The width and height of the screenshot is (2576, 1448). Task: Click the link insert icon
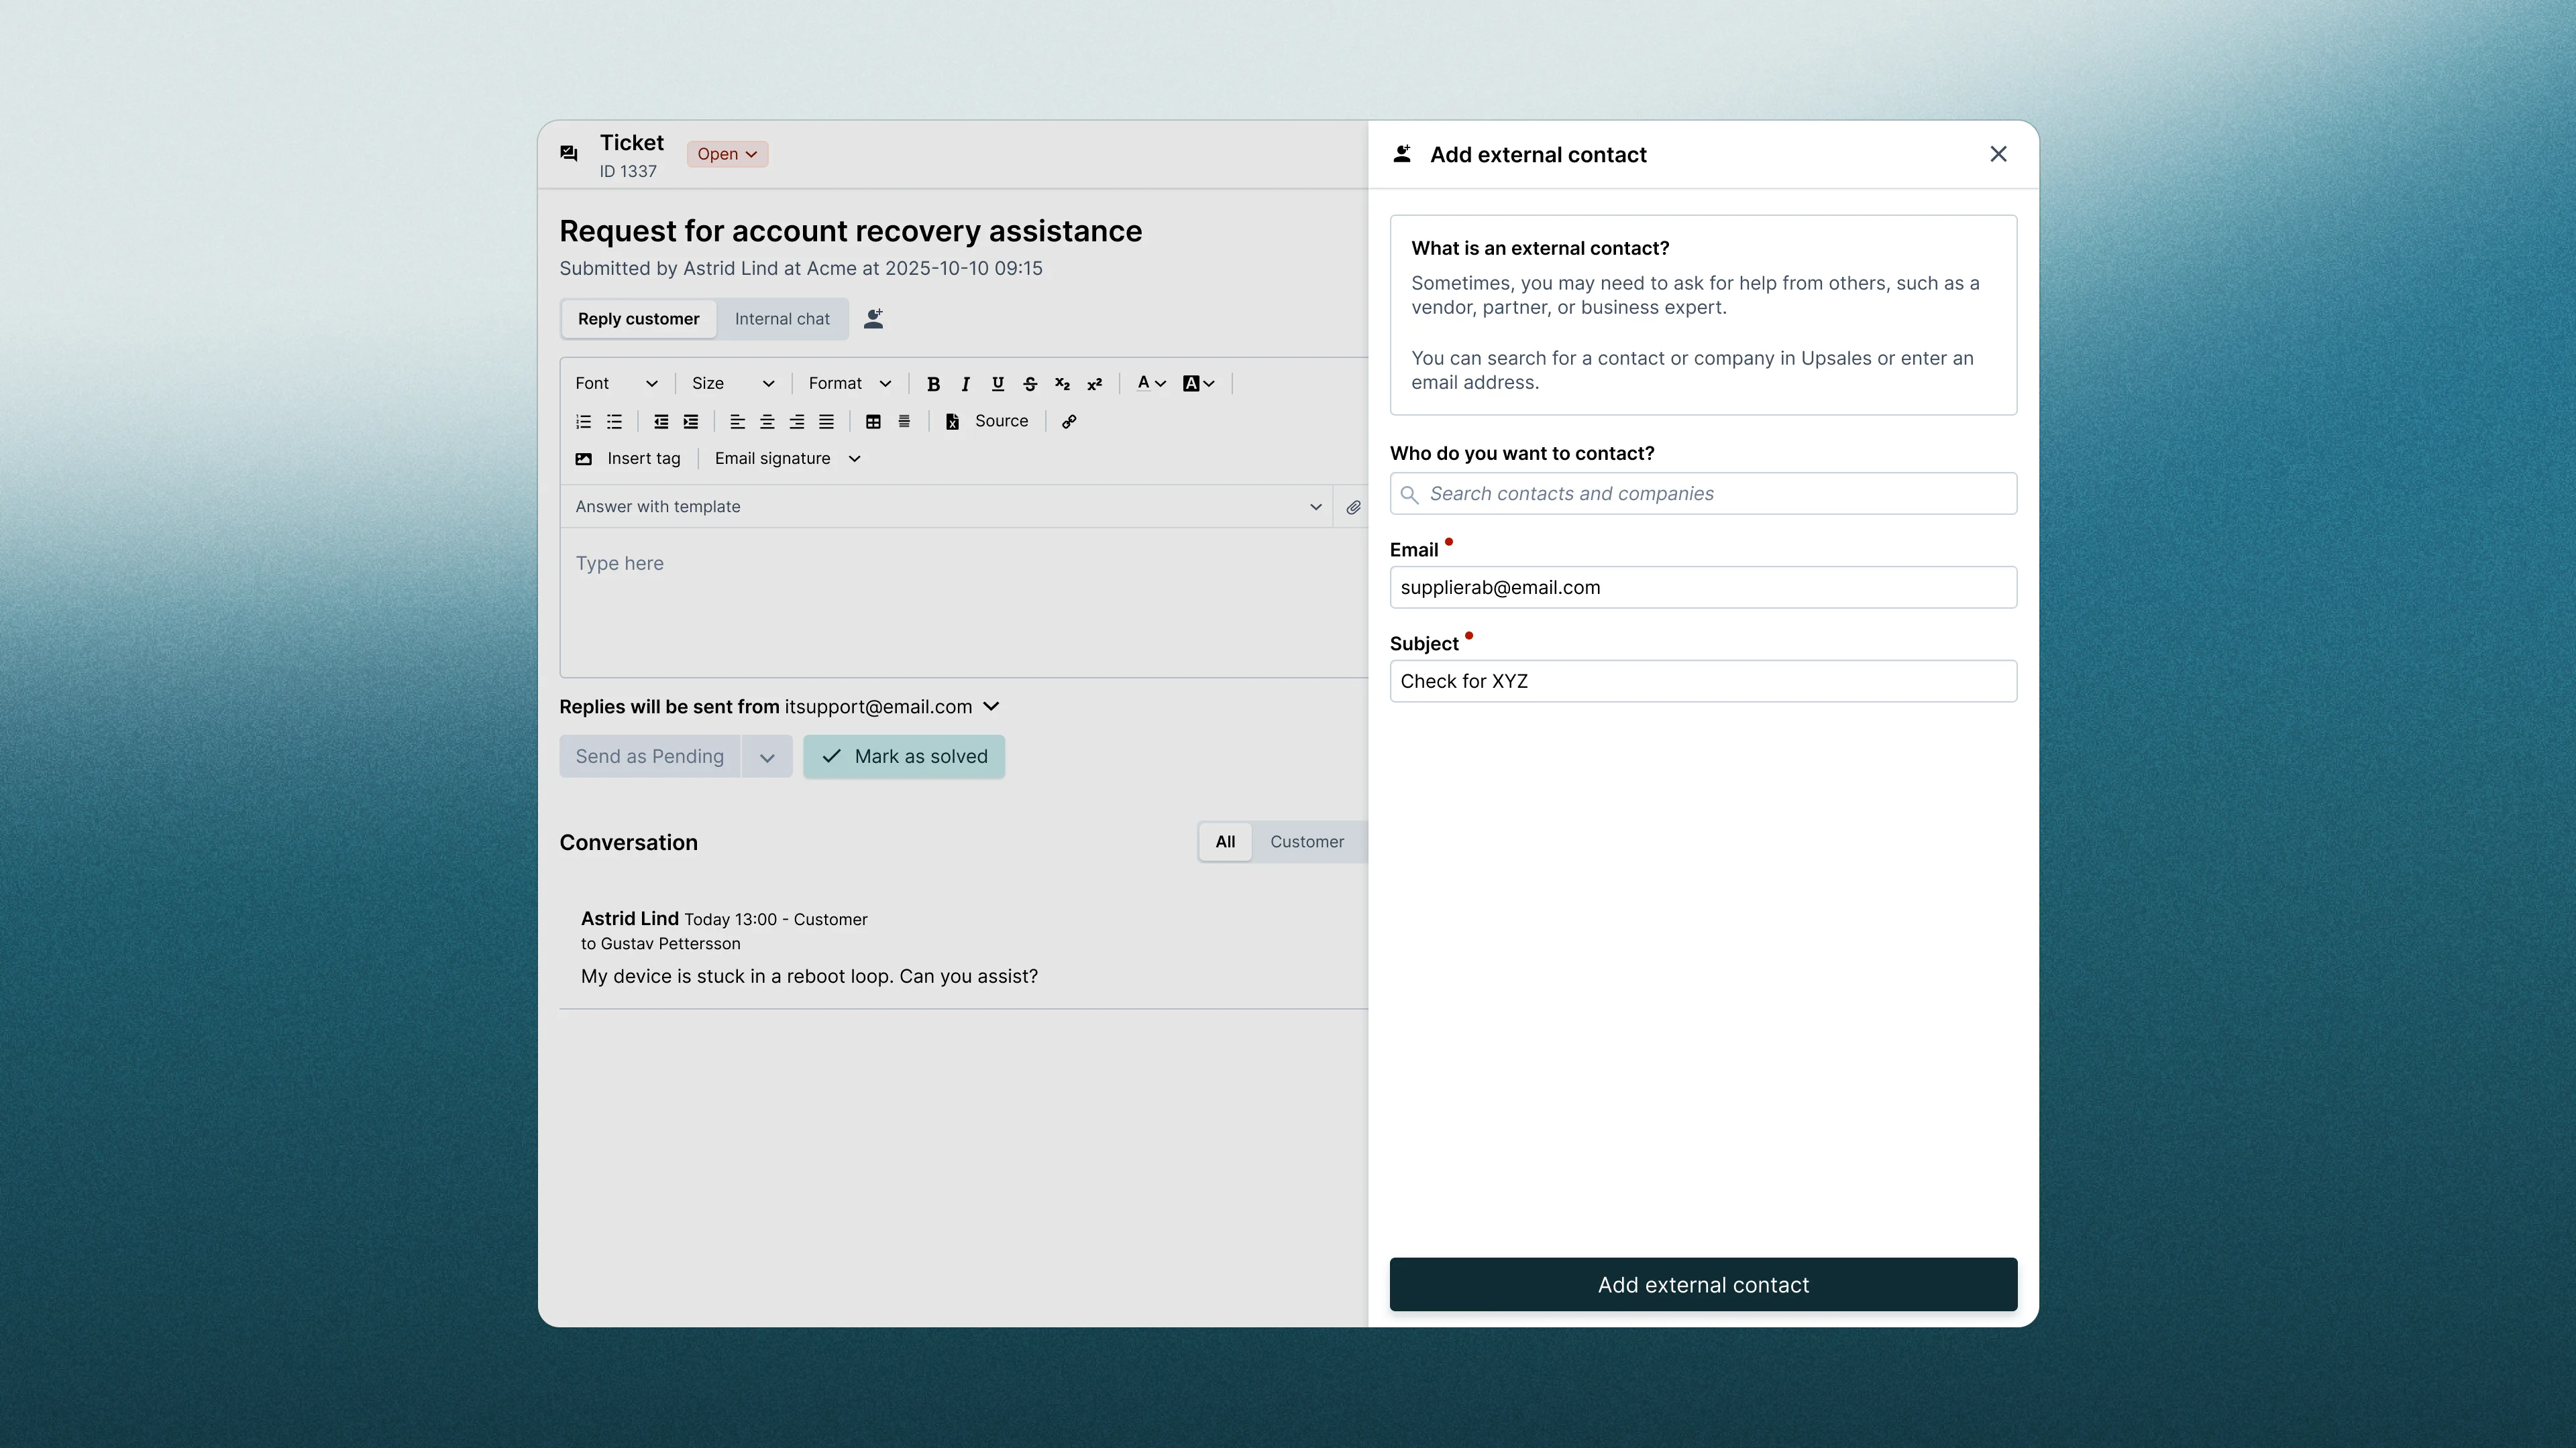pyautogui.click(x=1069, y=422)
